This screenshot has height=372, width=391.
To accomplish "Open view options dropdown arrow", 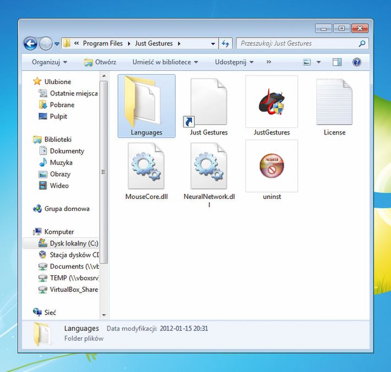I will coord(318,62).
